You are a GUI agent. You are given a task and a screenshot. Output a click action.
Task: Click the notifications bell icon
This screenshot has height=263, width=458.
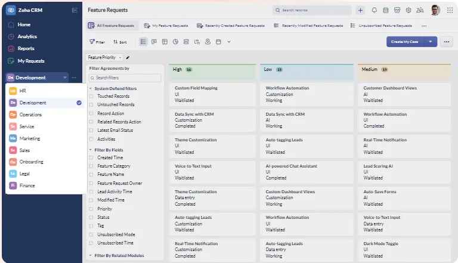[375, 10]
